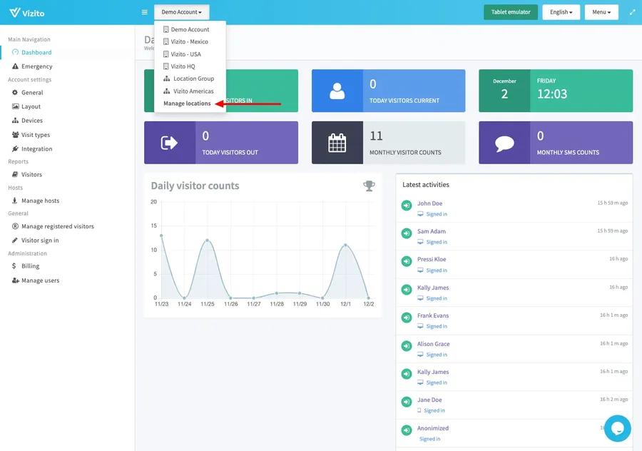Click the trophy icon above the chart
This screenshot has width=642, height=451.
369,186
